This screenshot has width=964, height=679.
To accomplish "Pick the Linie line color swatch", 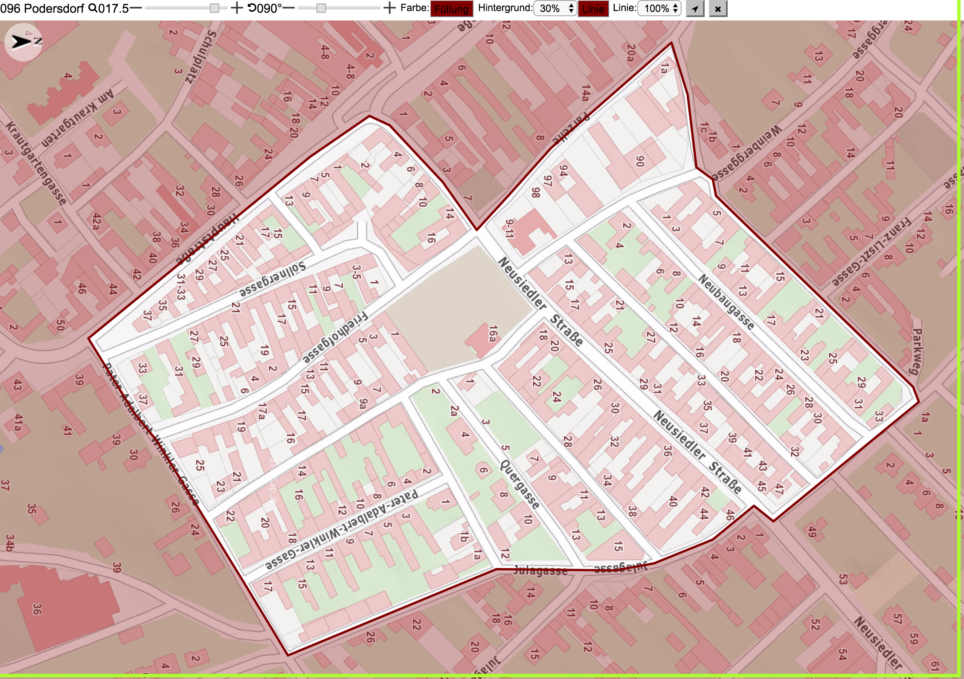I will (593, 9).
